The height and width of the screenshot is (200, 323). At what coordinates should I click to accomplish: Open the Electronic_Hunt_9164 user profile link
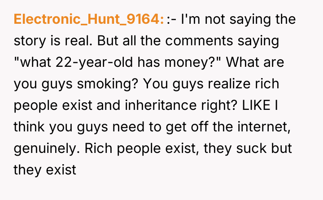click(88, 20)
